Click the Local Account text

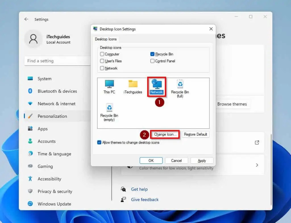coord(59,42)
